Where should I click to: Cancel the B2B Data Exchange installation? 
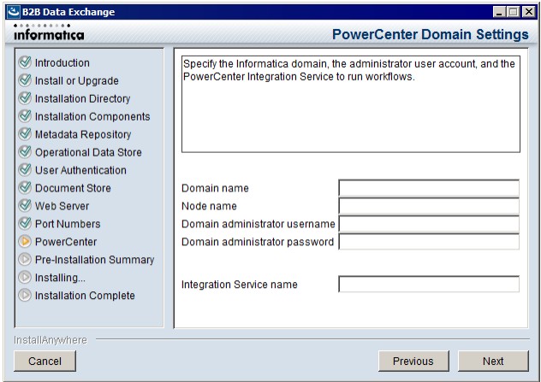(x=45, y=361)
